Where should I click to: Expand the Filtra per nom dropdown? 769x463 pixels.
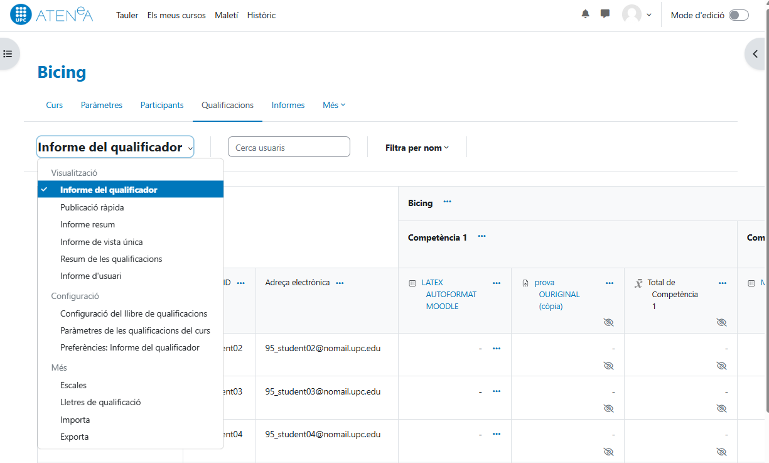tap(417, 148)
